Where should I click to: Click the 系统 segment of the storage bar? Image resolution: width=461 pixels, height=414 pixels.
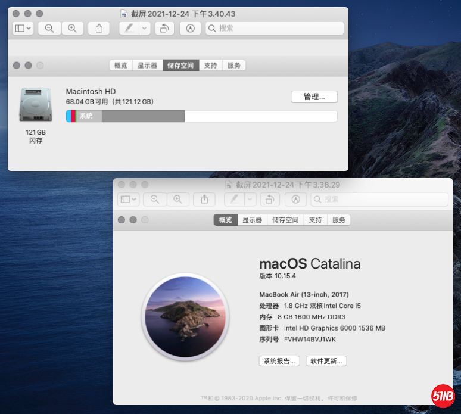(x=89, y=116)
